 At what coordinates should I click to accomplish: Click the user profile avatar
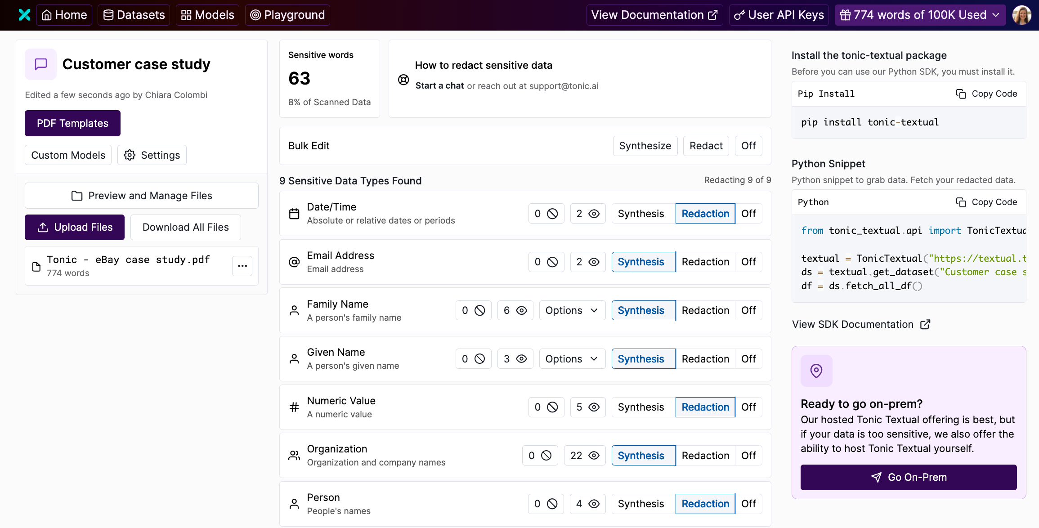pos(1021,15)
